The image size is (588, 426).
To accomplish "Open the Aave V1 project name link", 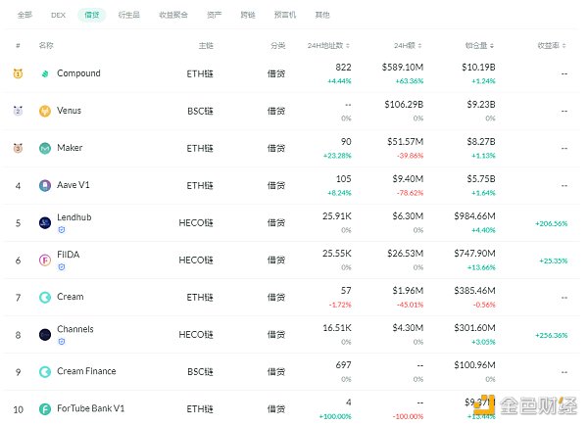I will coord(75,185).
